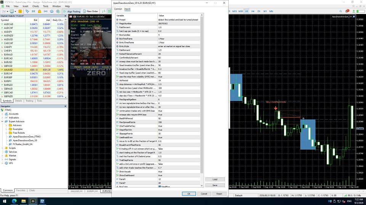Select ApexDrawdownZero_V9 in Navigator tree
This screenshot has width=366, height=205.
[x=25, y=140]
